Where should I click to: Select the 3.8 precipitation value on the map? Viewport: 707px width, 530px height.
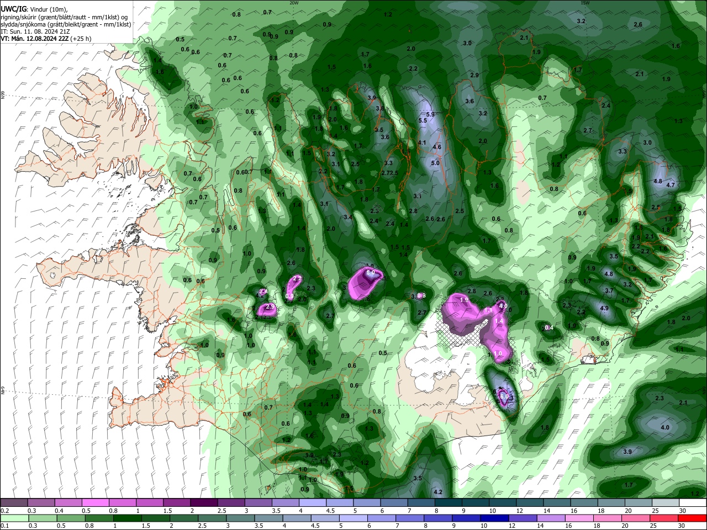tap(379, 108)
